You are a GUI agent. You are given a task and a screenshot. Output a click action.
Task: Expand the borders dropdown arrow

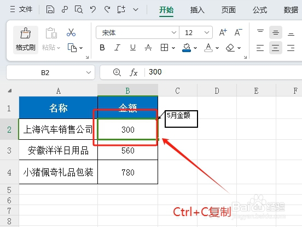(x=173, y=48)
